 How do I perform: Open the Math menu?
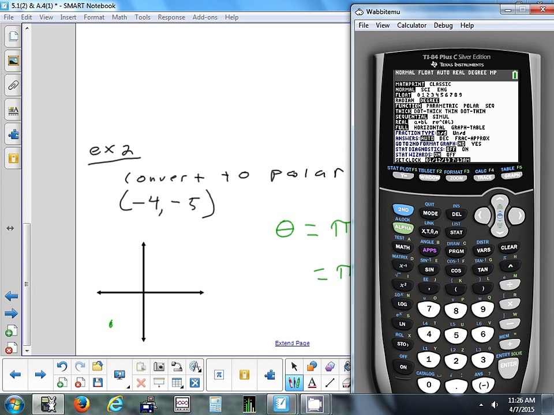tap(119, 17)
